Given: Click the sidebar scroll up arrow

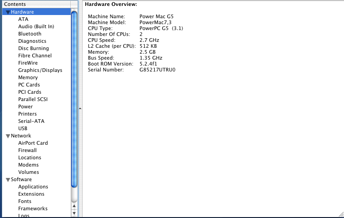Looking at the screenshot, I should pyautogui.click(x=74, y=206).
